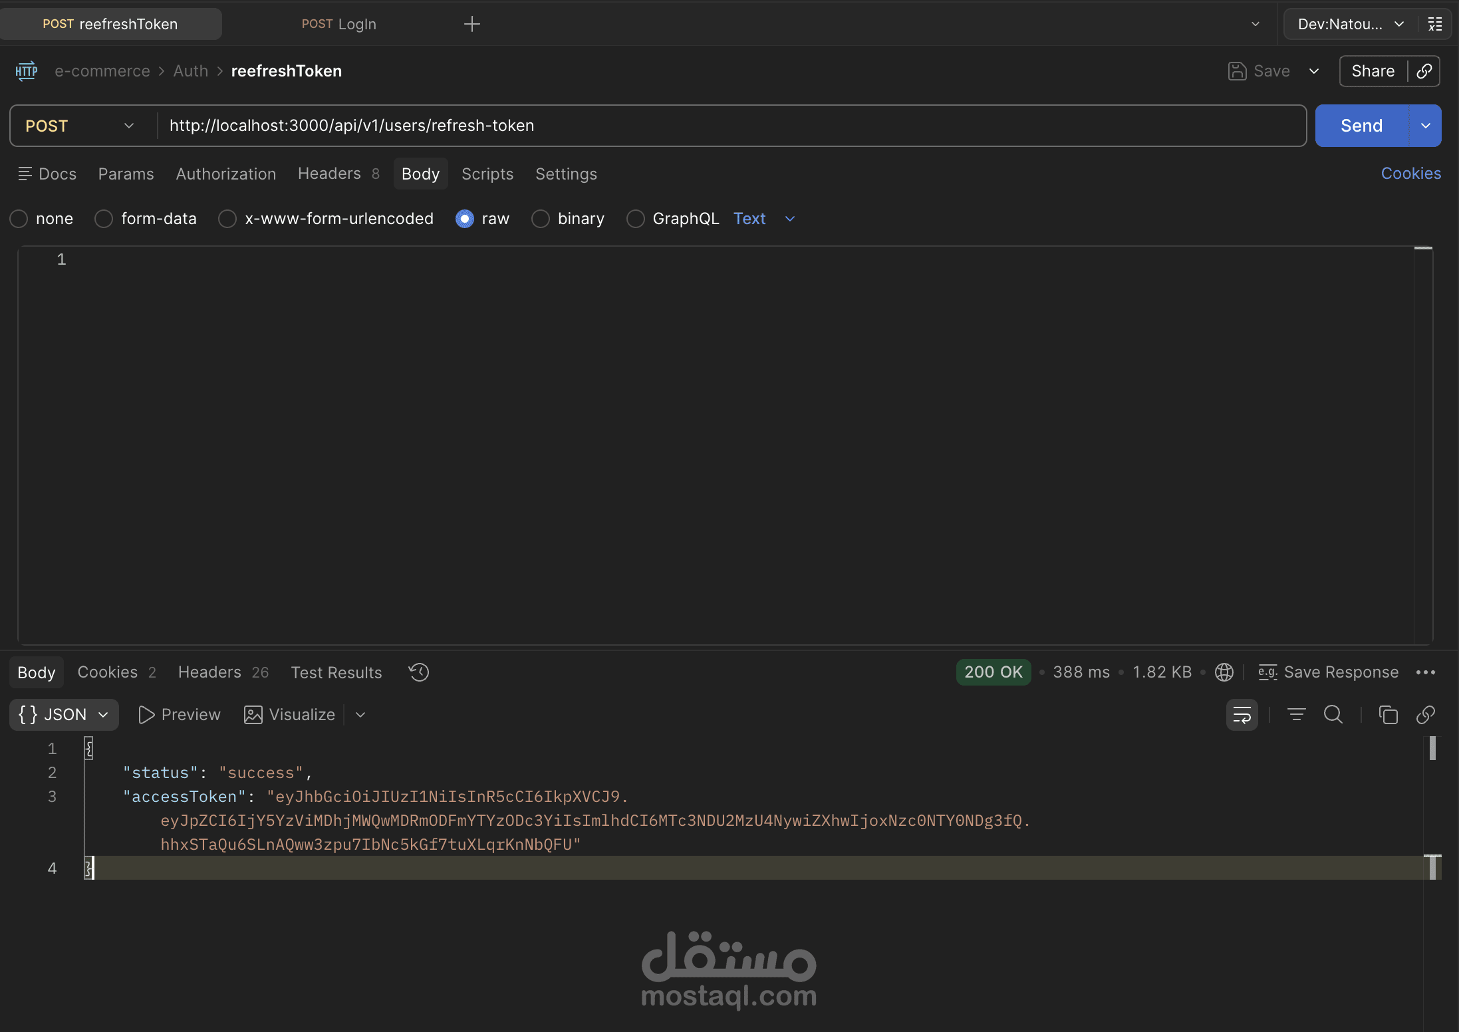
Task: Click the filter response icon
Action: pos(1296,715)
